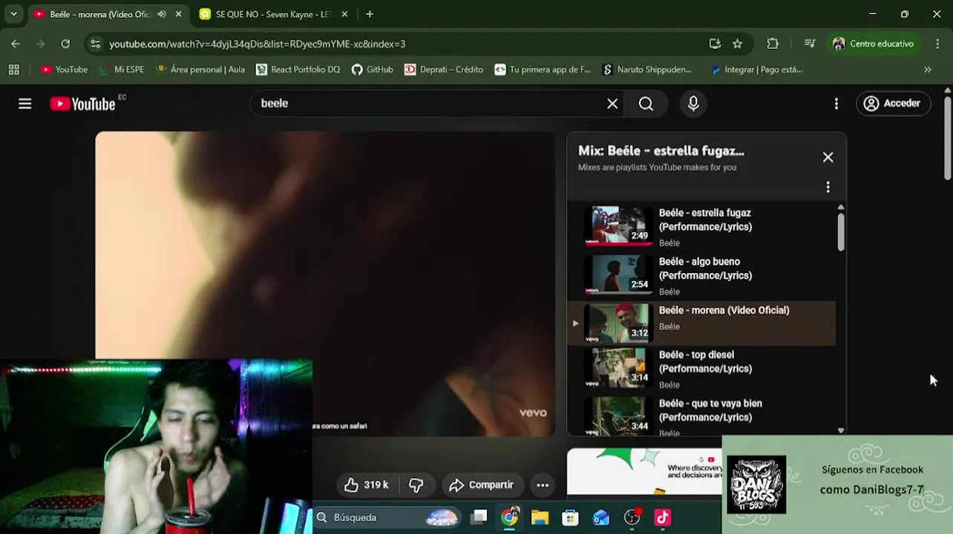Close the Mix playlist panel

tap(828, 157)
